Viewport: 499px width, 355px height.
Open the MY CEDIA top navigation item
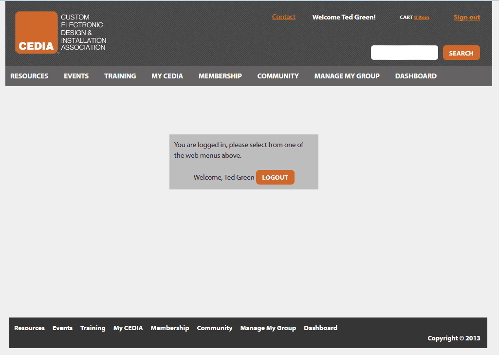coord(167,76)
